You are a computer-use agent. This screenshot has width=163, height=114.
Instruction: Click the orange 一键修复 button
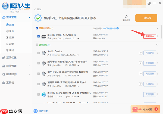pos(146,18)
